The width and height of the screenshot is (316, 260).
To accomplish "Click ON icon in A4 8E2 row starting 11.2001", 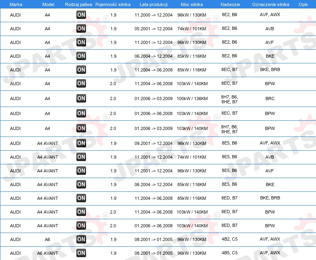I will point(81,42).
